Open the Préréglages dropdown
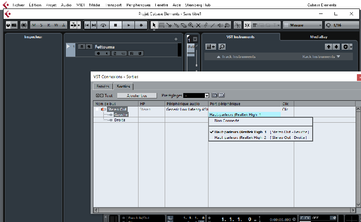 tap(207, 95)
